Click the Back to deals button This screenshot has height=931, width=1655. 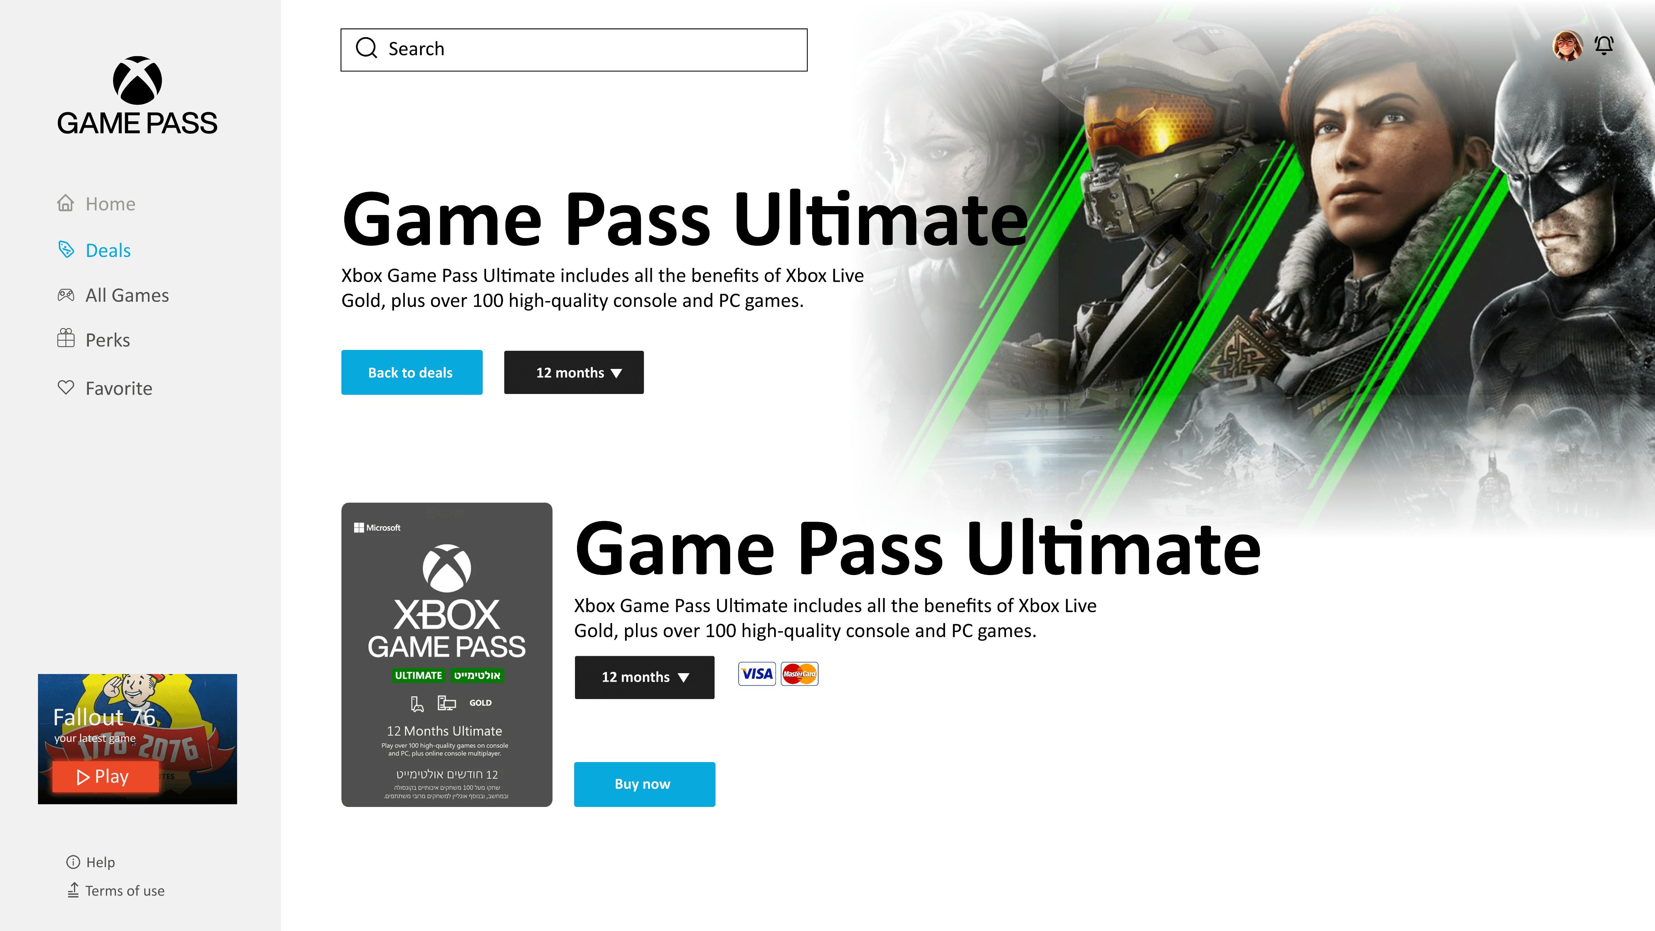(412, 373)
